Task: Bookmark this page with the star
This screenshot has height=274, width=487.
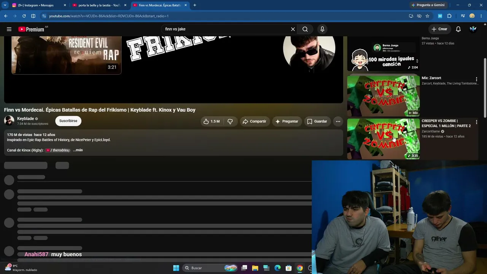Action: [x=427, y=16]
